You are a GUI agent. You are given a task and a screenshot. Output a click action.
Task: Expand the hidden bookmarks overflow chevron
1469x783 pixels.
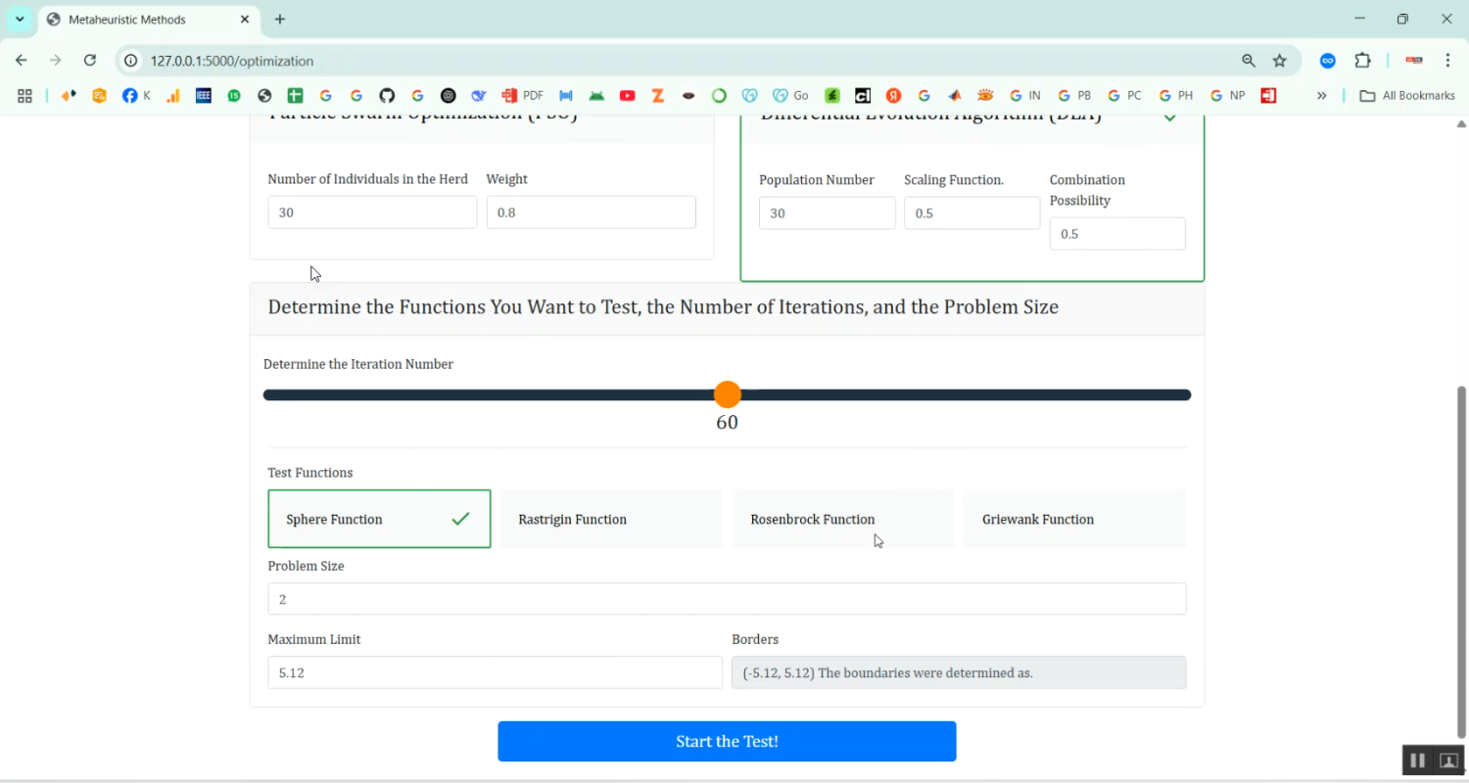pos(1321,96)
